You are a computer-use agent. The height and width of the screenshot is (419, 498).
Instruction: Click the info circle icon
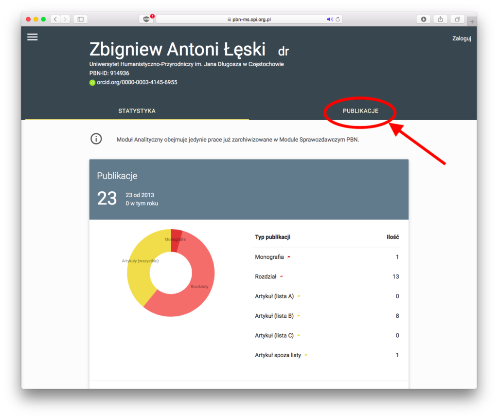click(96, 139)
